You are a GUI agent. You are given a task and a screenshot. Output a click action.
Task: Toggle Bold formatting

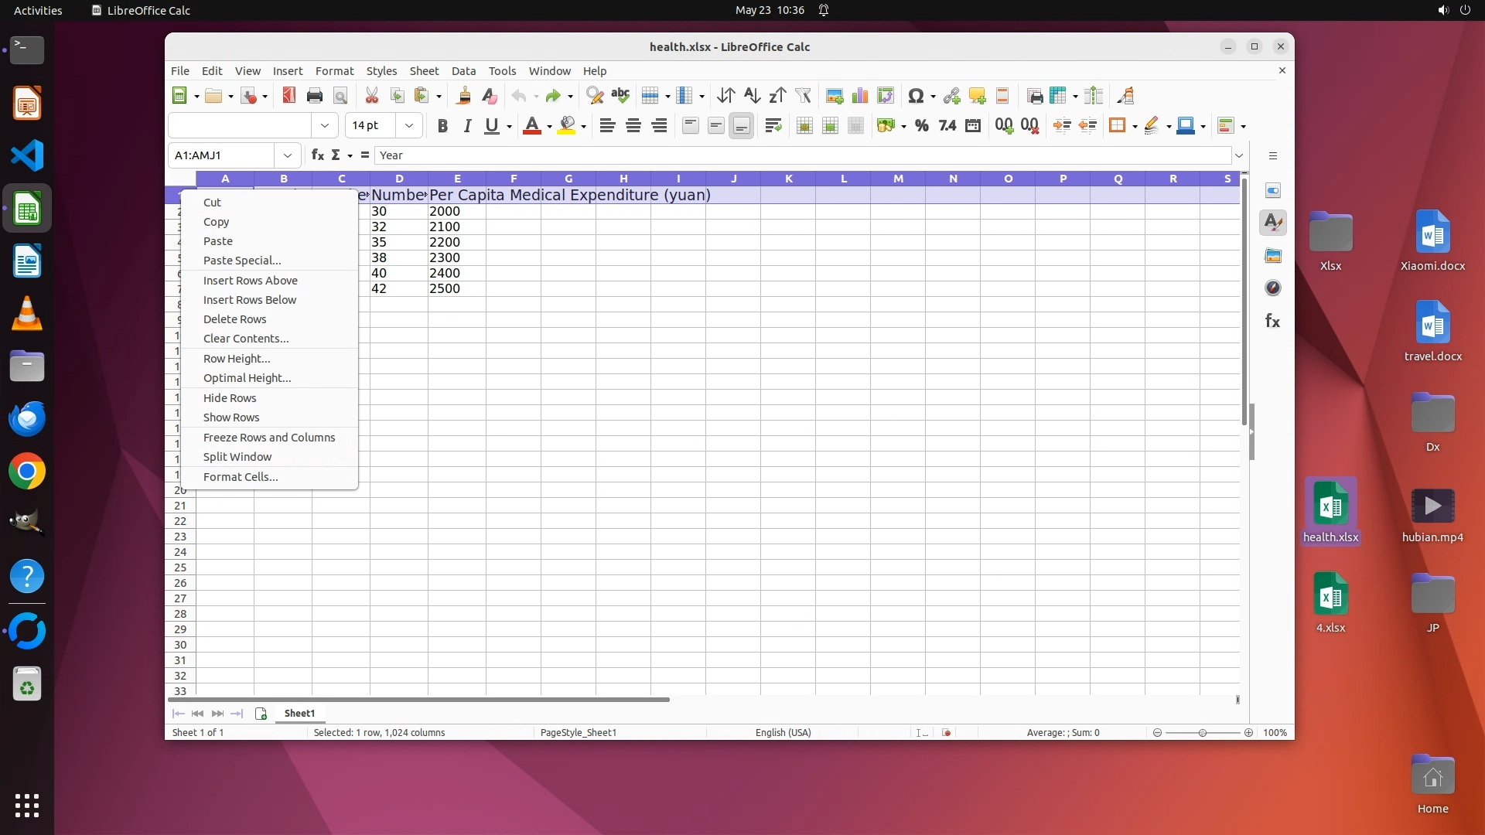coord(442,126)
